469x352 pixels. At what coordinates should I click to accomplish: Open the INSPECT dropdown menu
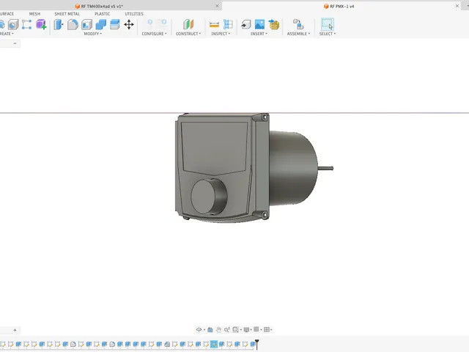(221, 34)
